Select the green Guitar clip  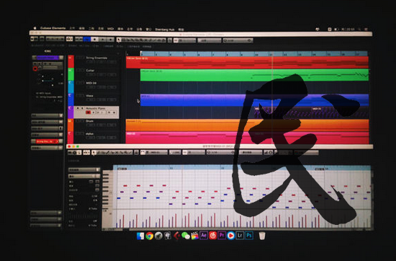click(x=254, y=75)
